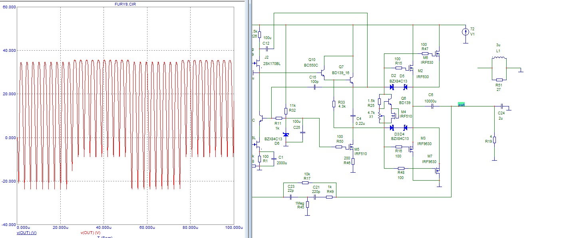Select the D6 zener diode symbol
This screenshot has height=238, width=565.
286,134
